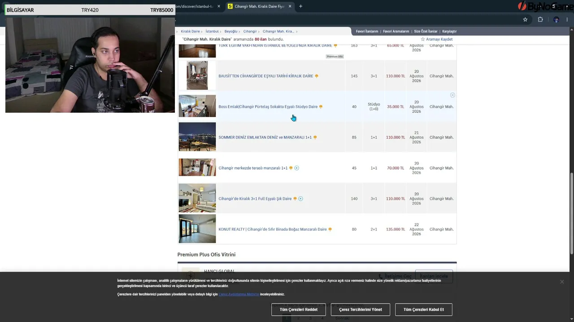Click the 22 Ağustos 2026 date cell

(417, 229)
